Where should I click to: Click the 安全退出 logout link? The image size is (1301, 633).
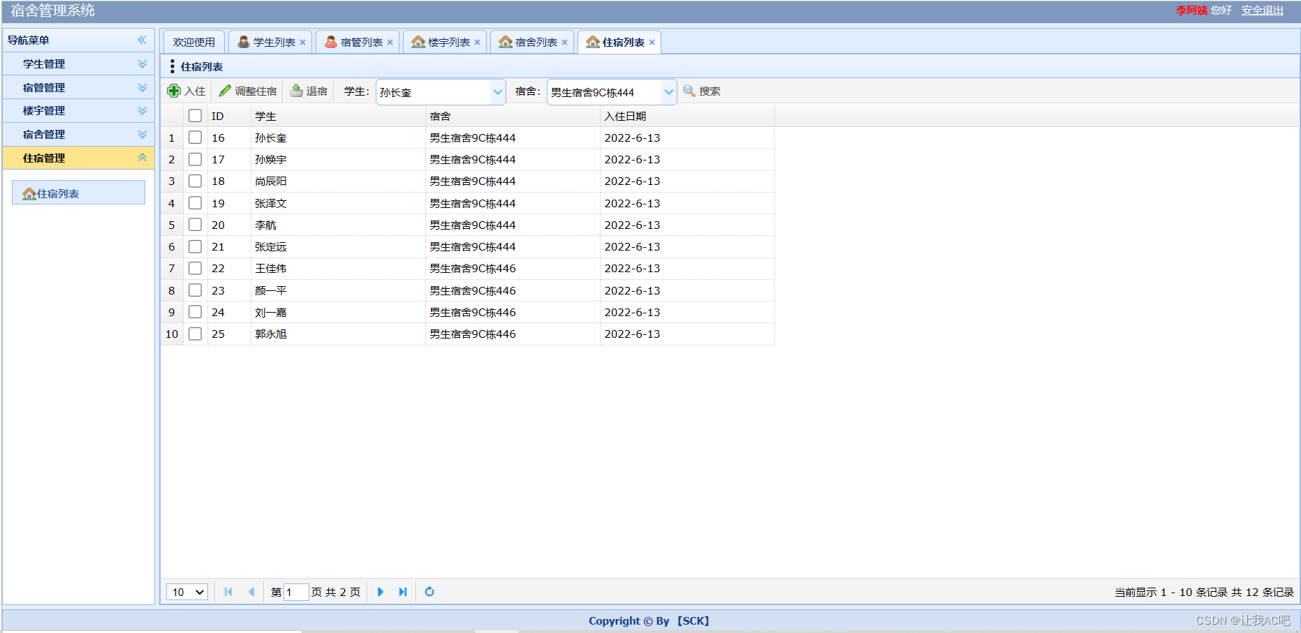[1263, 10]
